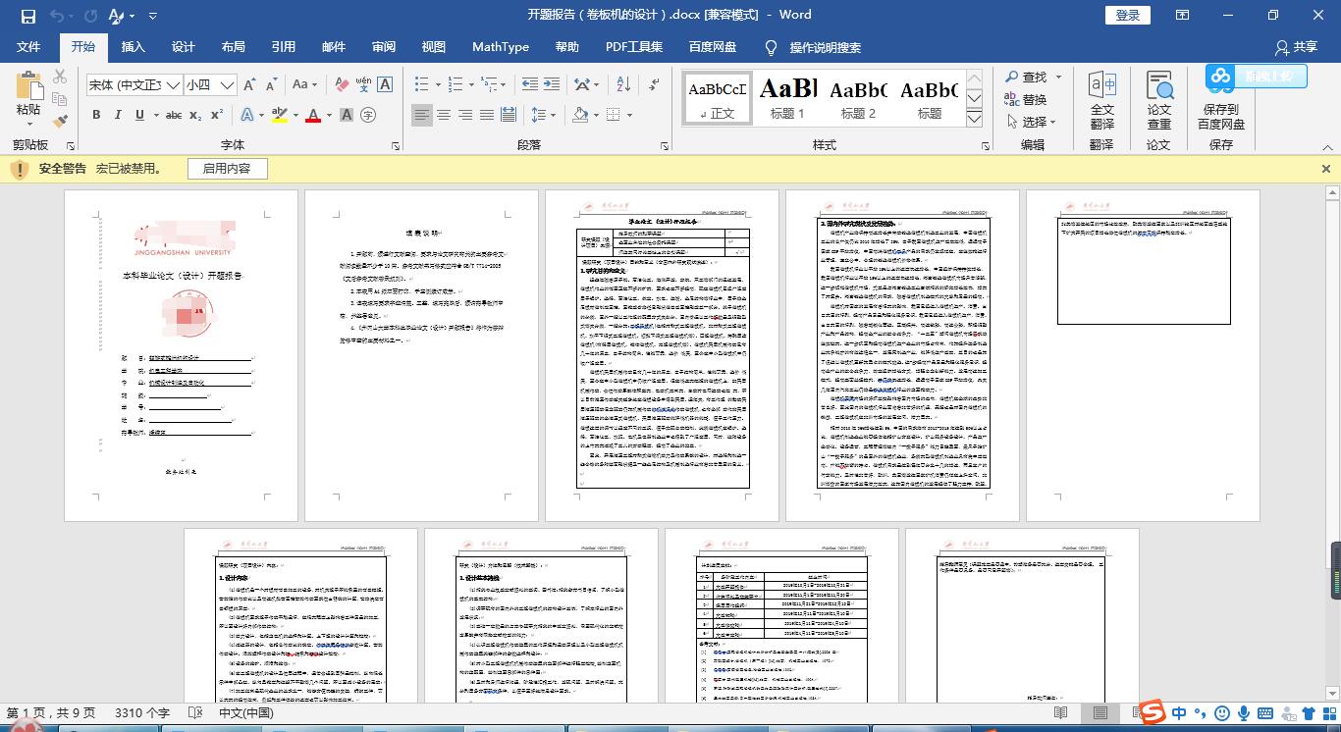This screenshot has height=732, width=1341.
Task: Apply the yellow text highlight color
Action: pyautogui.click(x=279, y=115)
